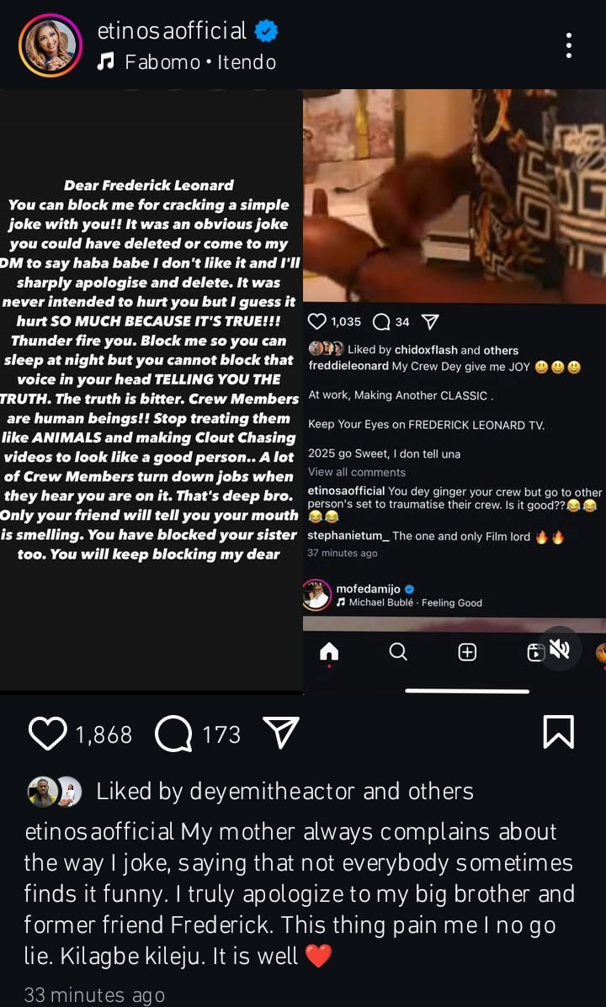Tap the search magnifier in bottom bar

(x=398, y=652)
